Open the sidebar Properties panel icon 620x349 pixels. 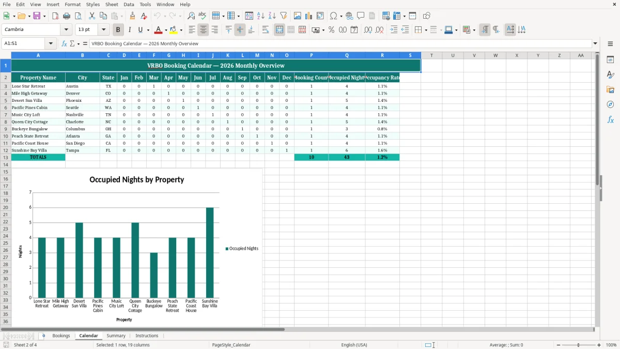[610, 60]
